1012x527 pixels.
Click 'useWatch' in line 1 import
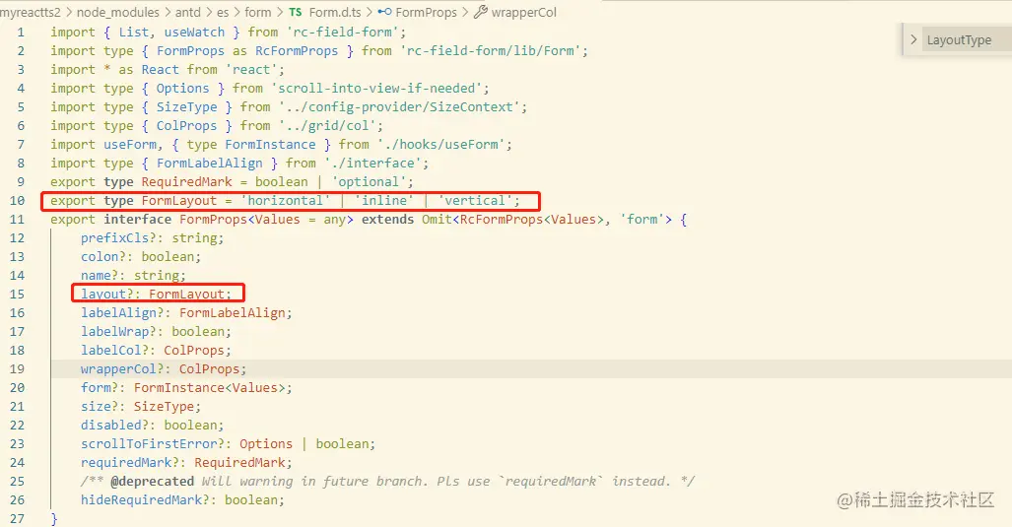[194, 33]
